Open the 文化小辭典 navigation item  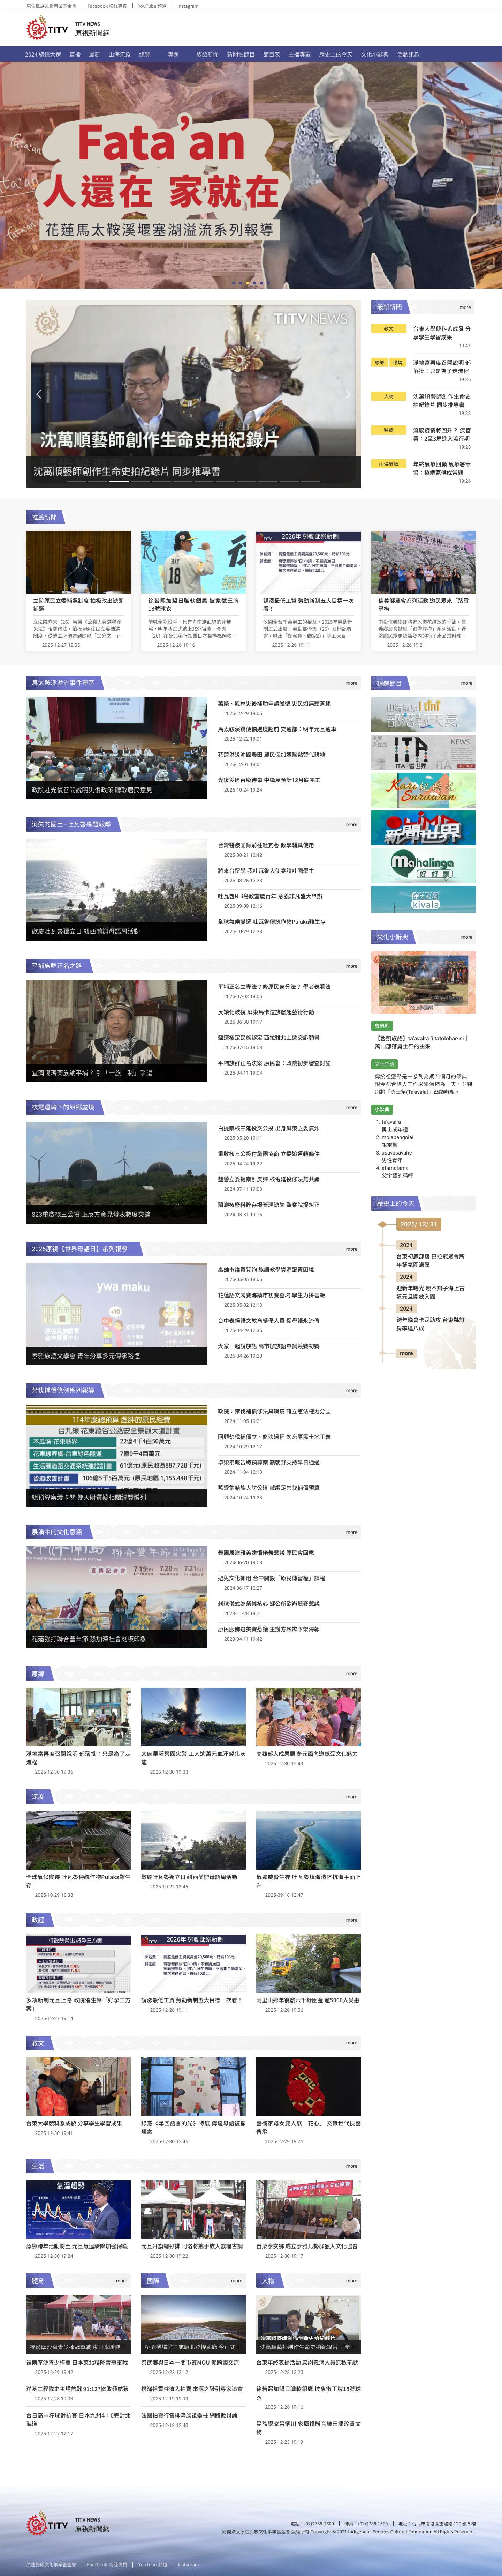[375, 54]
